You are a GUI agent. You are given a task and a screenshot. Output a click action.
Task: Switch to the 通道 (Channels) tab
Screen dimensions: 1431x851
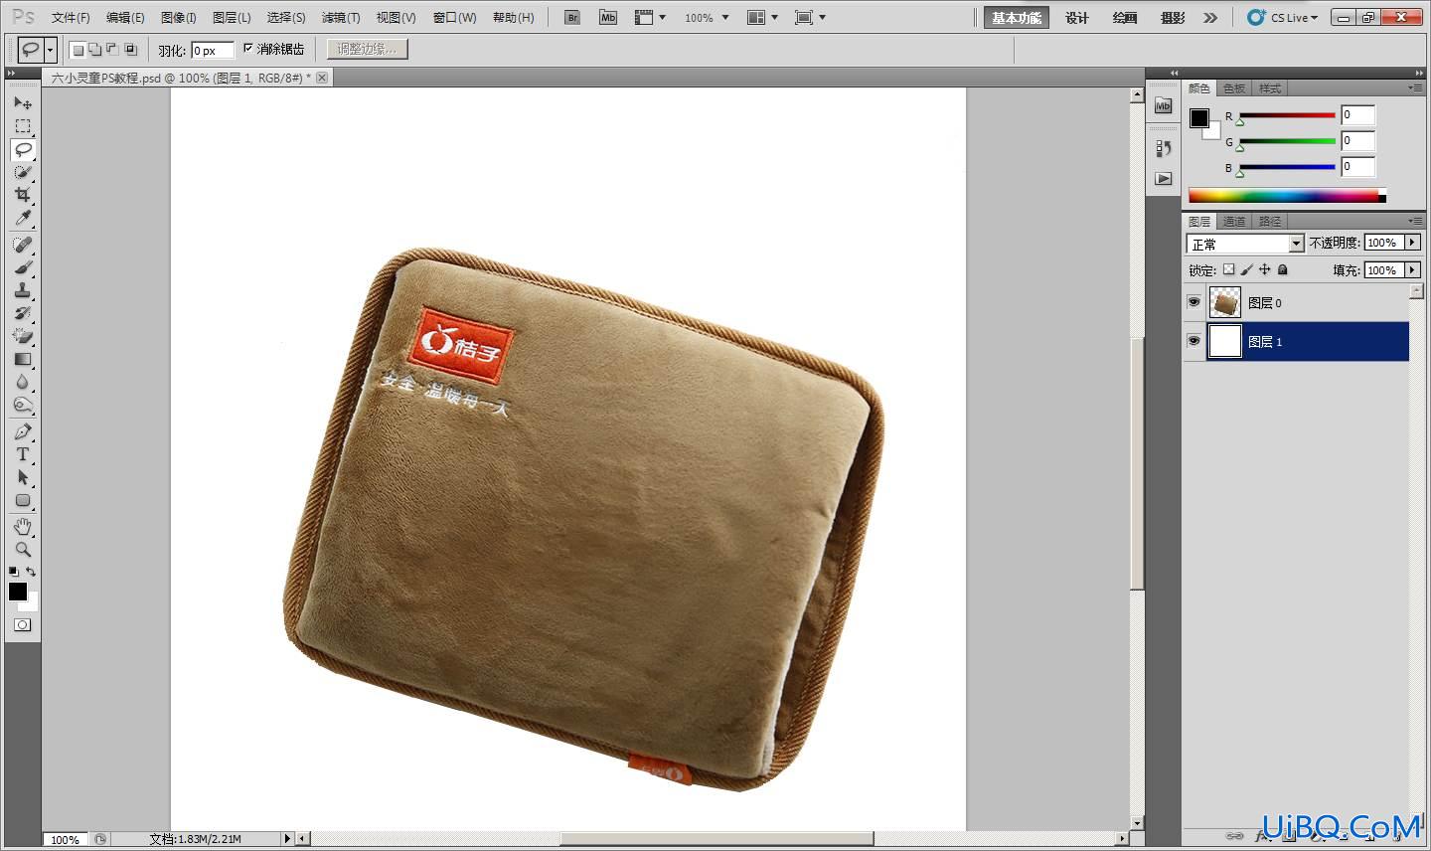[1234, 222]
